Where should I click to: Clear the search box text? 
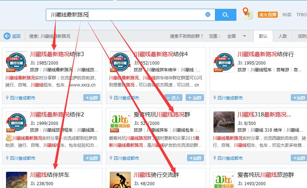click(208, 14)
